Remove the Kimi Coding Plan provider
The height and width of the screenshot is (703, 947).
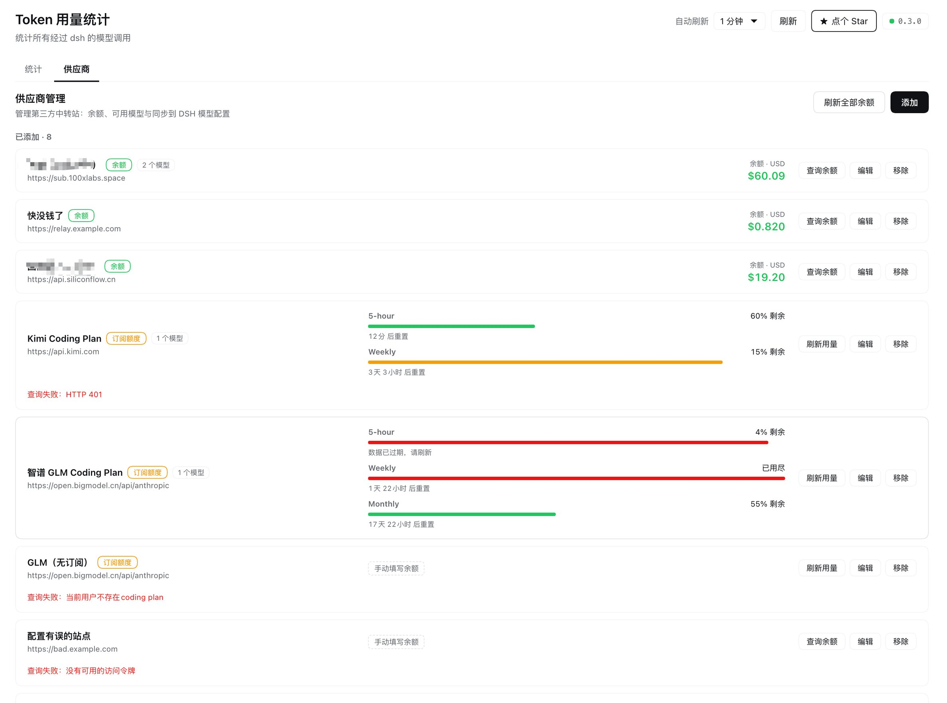click(901, 344)
